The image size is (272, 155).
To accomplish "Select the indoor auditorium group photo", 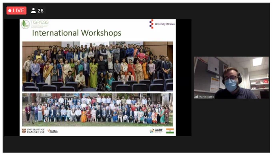I will 98,66.
